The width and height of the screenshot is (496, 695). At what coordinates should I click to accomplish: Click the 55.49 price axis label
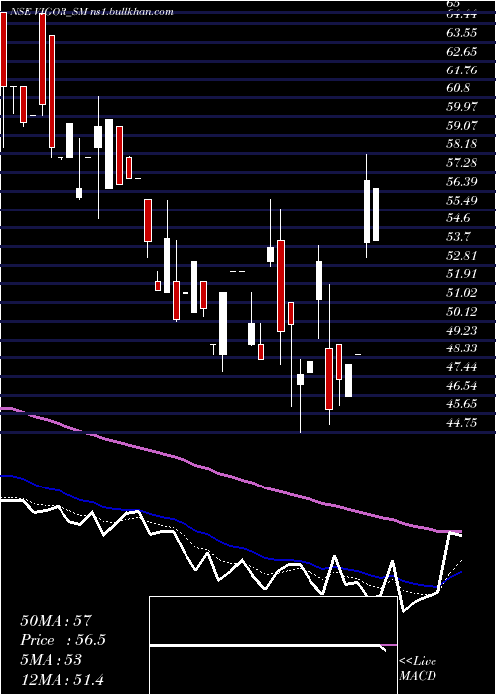pyautogui.click(x=462, y=200)
